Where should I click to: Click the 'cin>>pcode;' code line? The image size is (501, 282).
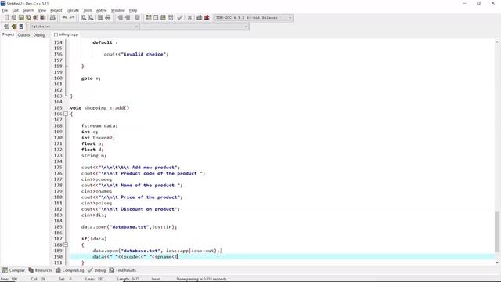(x=96, y=179)
